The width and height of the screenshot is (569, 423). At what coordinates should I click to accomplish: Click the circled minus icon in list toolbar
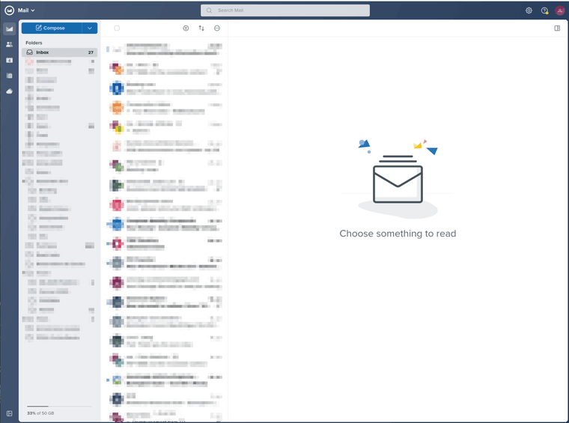click(217, 28)
